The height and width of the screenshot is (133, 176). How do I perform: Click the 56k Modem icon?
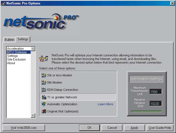click(43, 83)
